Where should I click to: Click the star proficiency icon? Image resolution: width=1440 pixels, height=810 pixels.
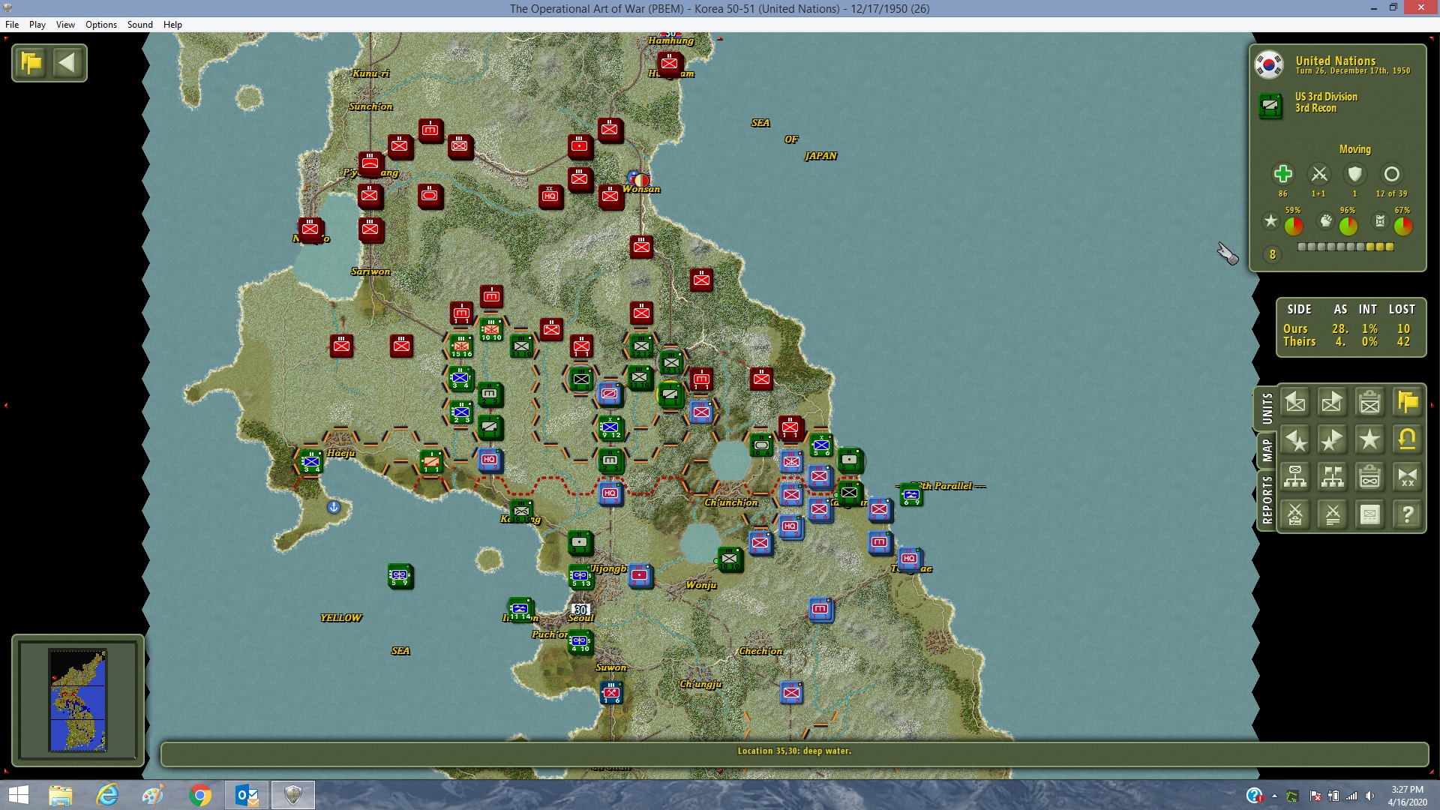pyautogui.click(x=1270, y=221)
